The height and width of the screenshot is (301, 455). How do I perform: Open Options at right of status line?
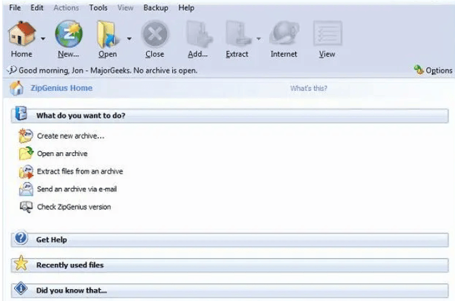439,70
